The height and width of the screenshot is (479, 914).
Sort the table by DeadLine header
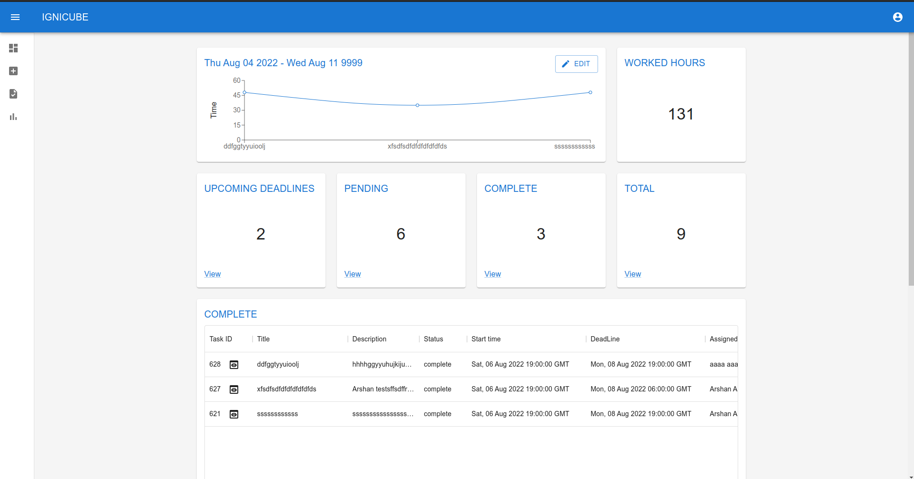pyautogui.click(x=605, y=339)
